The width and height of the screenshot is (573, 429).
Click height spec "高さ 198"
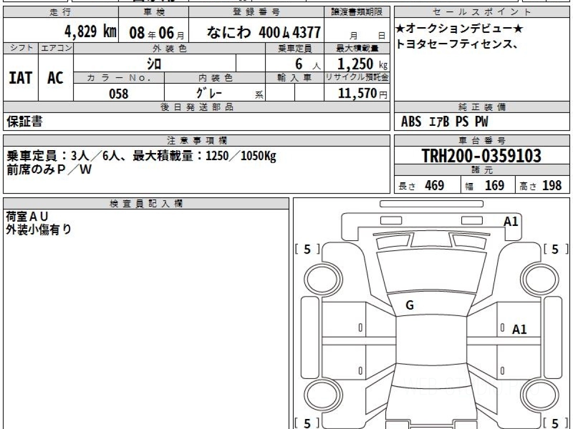(541, 185)
